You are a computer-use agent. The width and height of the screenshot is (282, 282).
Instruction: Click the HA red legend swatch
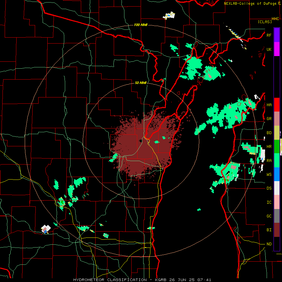pyautogui.click(x=277, y=105)
